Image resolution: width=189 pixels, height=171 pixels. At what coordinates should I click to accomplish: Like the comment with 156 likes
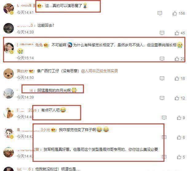175,13
